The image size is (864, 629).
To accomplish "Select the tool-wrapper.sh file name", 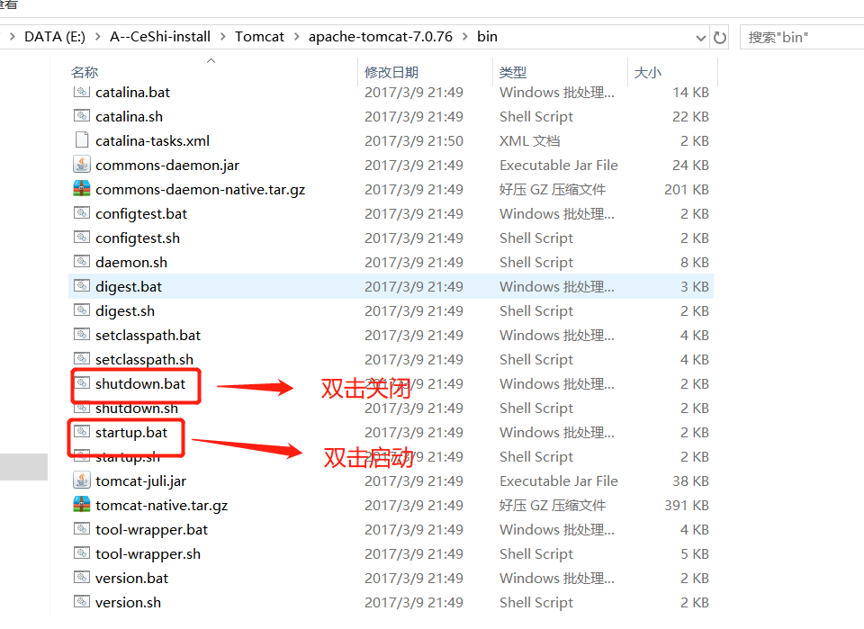I will (148, 553).
